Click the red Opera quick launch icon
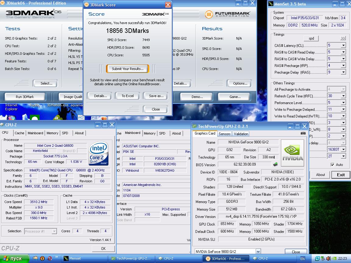Viewport: 351px width, 263px height. pyautogui.click(x=50, y=258)
